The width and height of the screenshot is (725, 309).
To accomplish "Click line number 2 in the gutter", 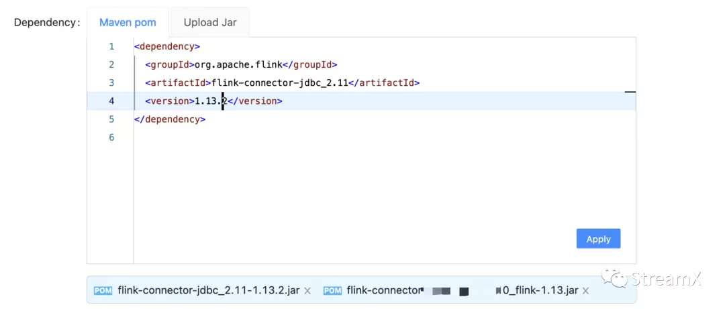I will [x=111, y=64].
